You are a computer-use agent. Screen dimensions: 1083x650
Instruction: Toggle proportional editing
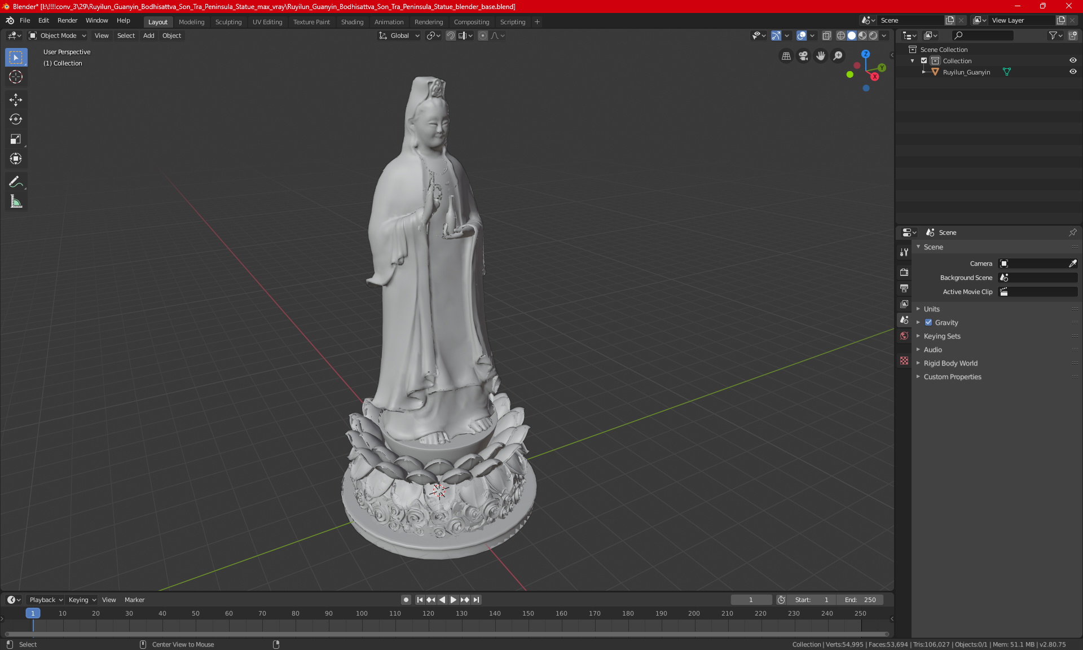[483, 36]
